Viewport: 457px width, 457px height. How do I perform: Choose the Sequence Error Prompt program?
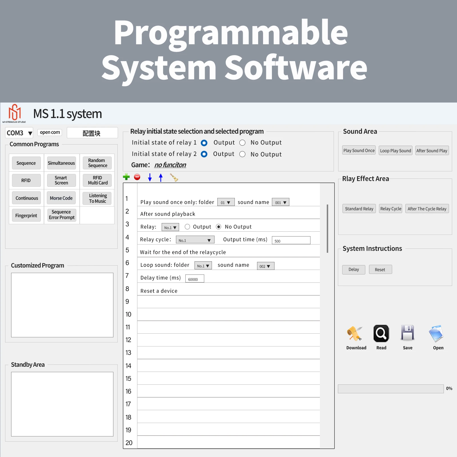point(62,215)
